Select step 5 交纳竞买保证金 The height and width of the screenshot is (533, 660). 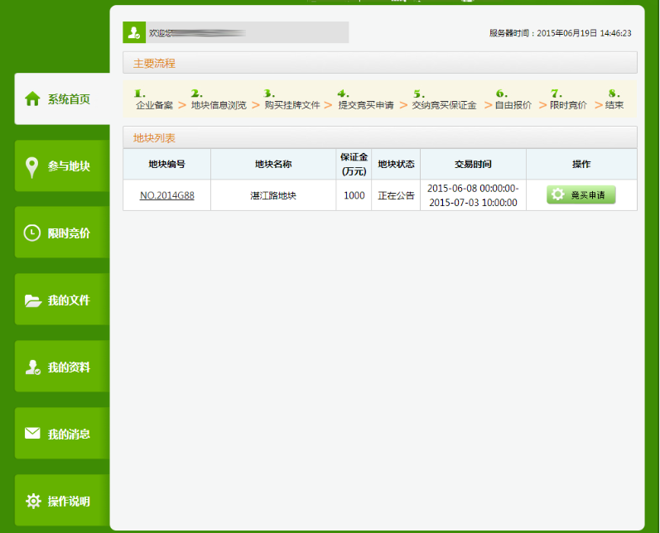(x=444, y=105)
